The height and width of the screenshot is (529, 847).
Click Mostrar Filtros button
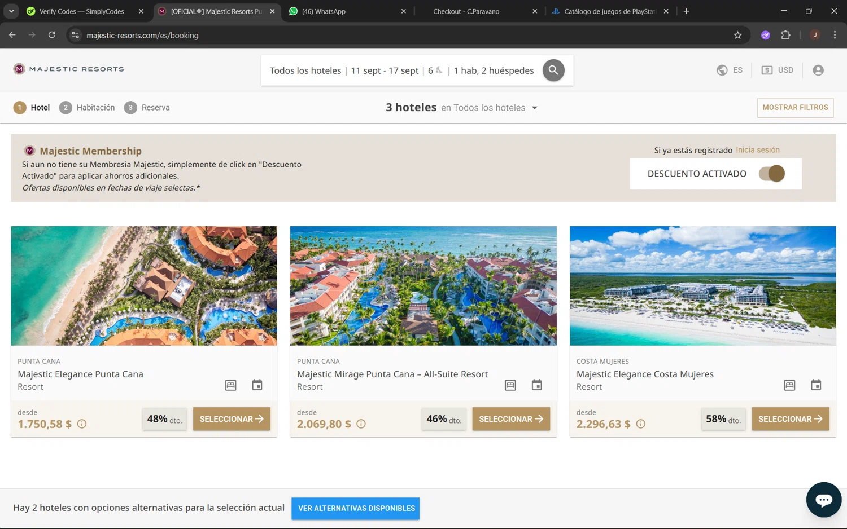(795, 108)
